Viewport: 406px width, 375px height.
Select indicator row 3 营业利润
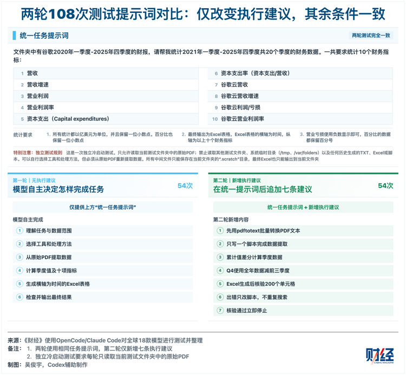pos(106,96)
